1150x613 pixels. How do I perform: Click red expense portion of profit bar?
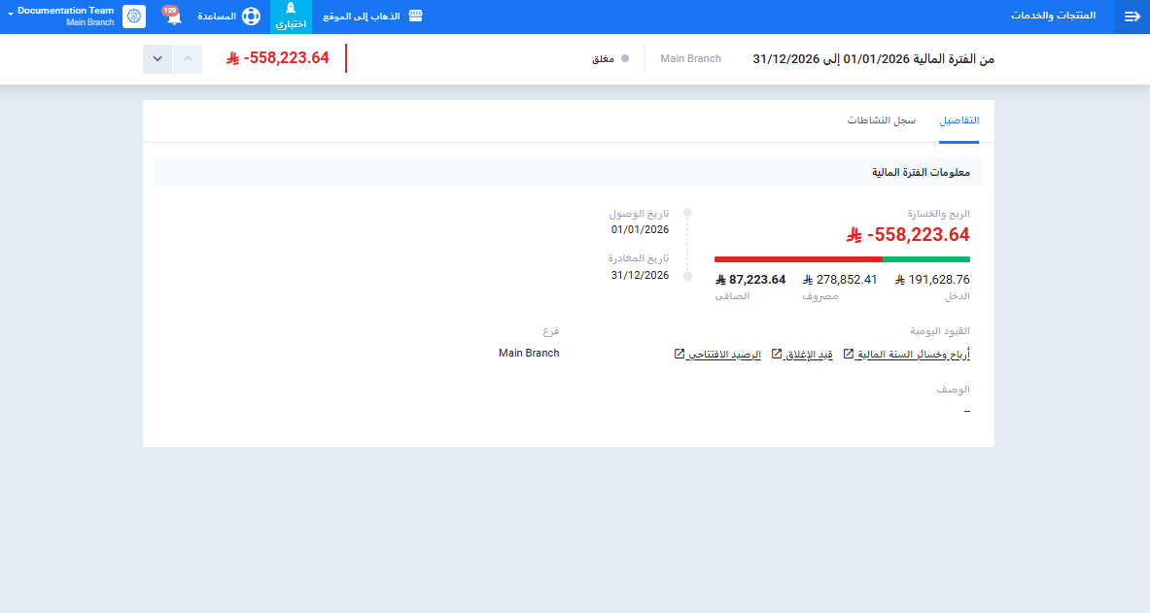click(x=799, y=259)
